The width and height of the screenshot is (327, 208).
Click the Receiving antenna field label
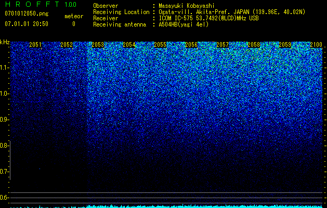(x=120, y=24)
